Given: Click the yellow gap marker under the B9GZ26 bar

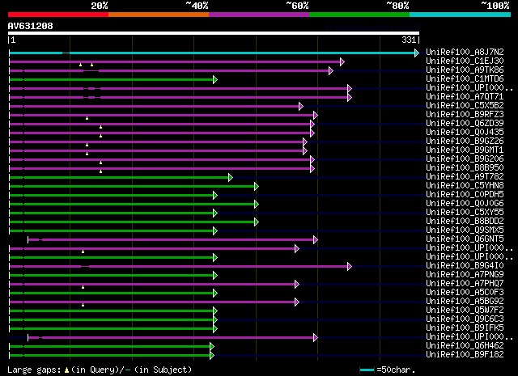Looking at the screenshot, I should point(87,145).
